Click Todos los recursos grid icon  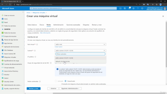(x=3, y=33)
